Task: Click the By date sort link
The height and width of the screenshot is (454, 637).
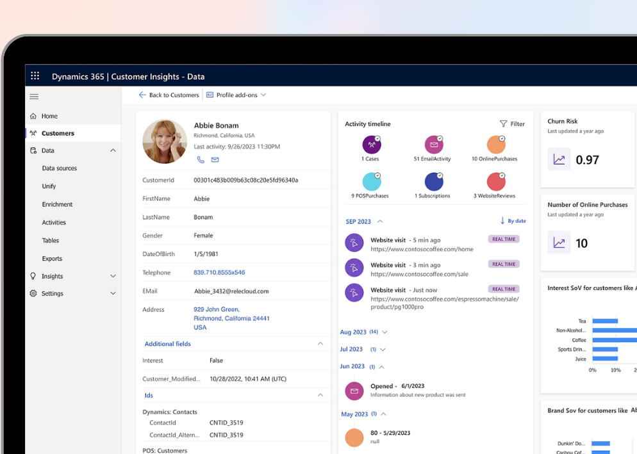Action: pyautogui.click(x=517, y=221)
